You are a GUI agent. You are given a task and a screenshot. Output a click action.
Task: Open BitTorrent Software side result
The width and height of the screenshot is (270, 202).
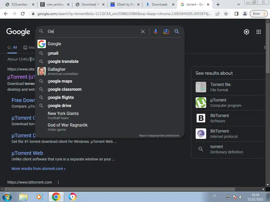[x=228, y=118]
